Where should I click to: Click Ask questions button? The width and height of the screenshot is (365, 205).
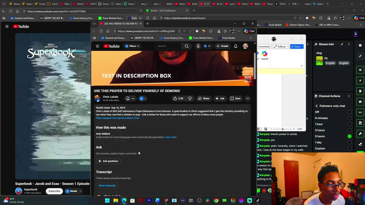[108, 161]
